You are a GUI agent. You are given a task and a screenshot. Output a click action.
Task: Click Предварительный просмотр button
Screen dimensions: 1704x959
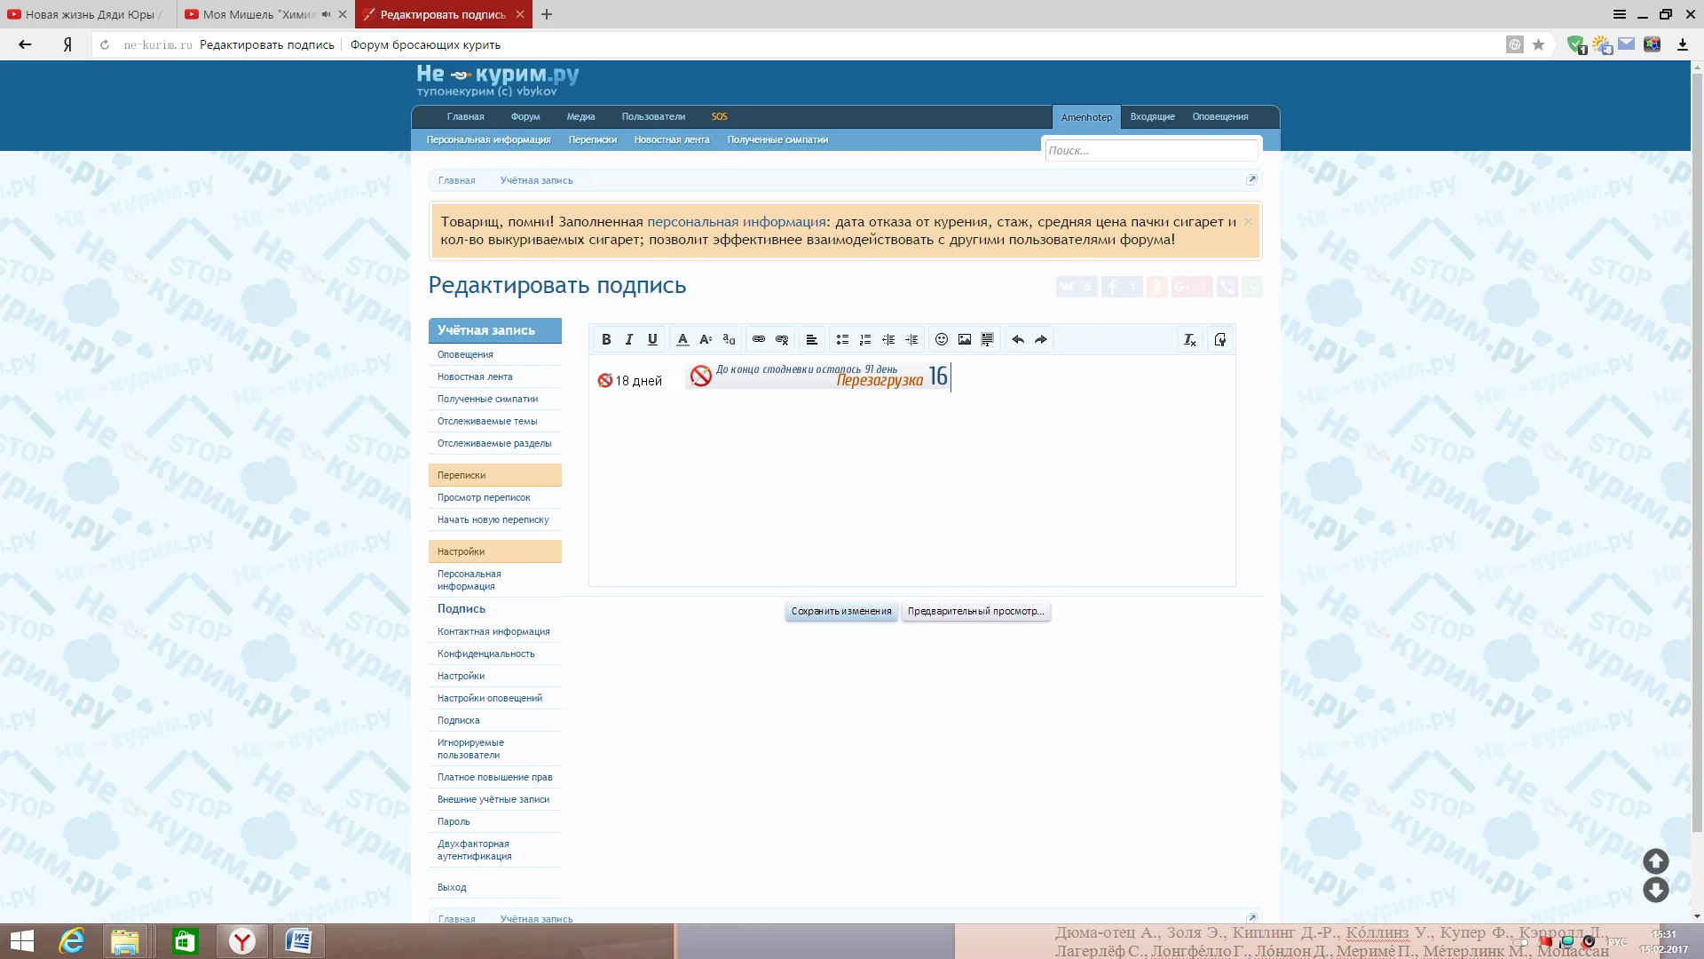click(x=975, y=611)
